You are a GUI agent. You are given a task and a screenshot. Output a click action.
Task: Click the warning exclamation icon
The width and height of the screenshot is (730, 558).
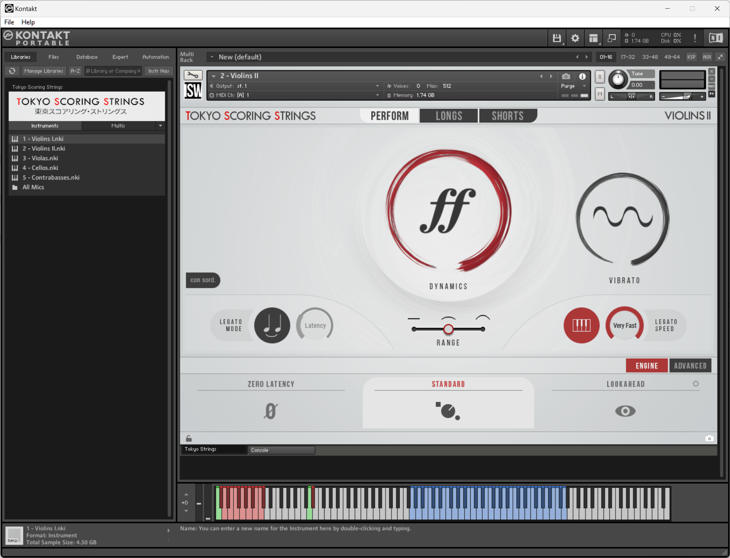[x=694, y=38]
